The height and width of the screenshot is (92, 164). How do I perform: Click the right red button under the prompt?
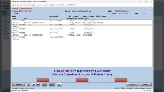[121, 80]
